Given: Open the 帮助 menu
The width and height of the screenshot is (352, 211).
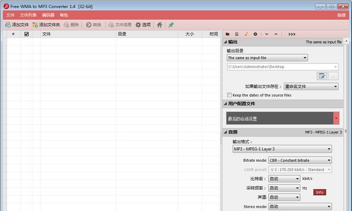Looking at the screenshot, I should [64, 15].
